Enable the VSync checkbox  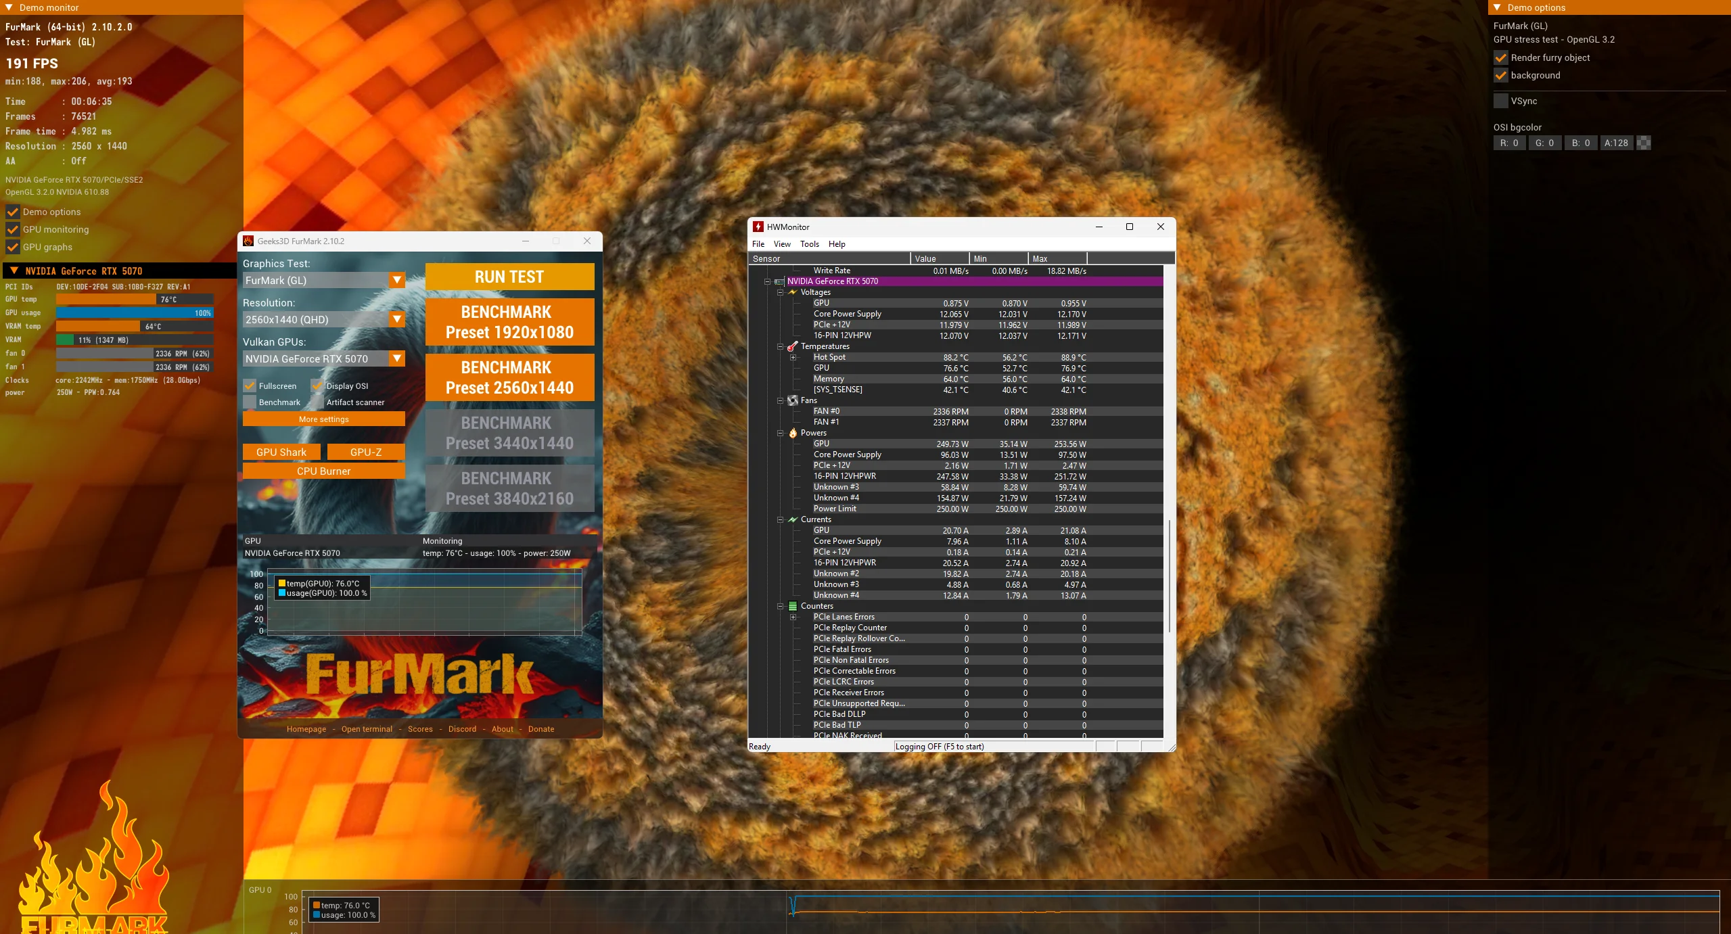[x=1501, y=101]
